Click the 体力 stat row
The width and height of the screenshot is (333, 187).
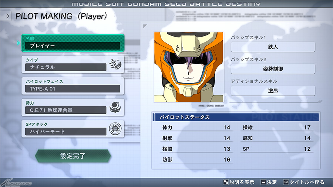point(196,127)
